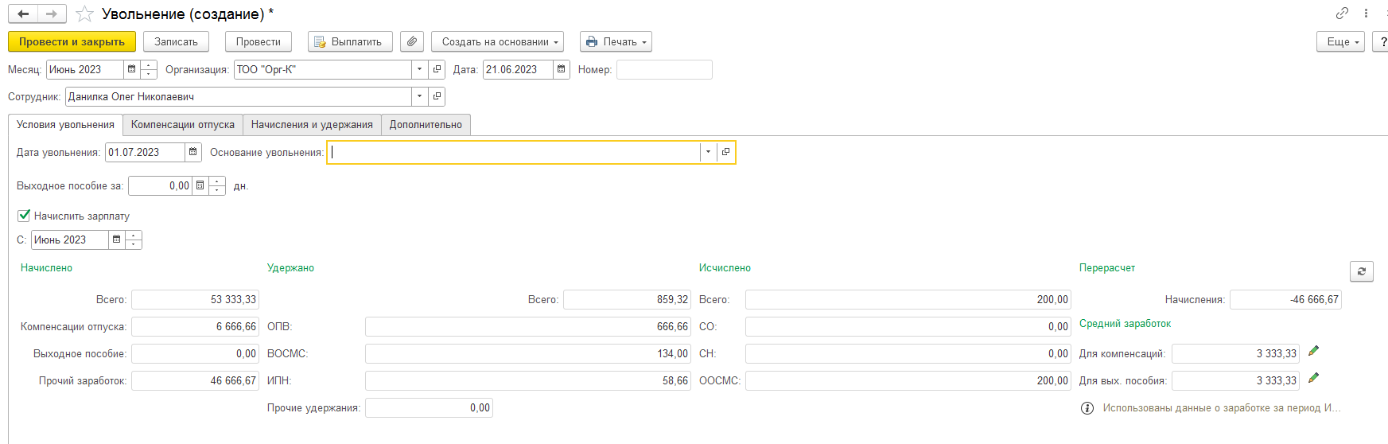
Task: Uncheck the Начислить зарплату checkbox
Action: click(24, 216)
